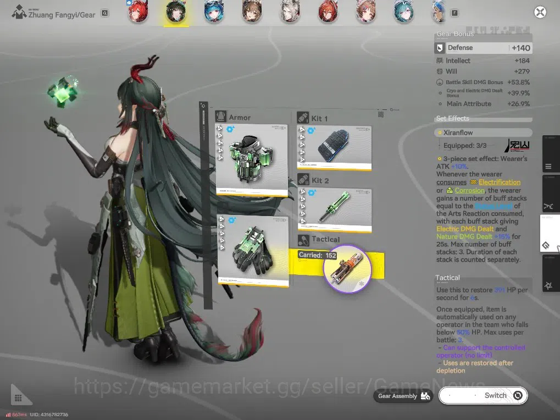Viewport: 560px width, 420px height.
Task: Select operator portrait beside the E key
Action: click(439, 12)
